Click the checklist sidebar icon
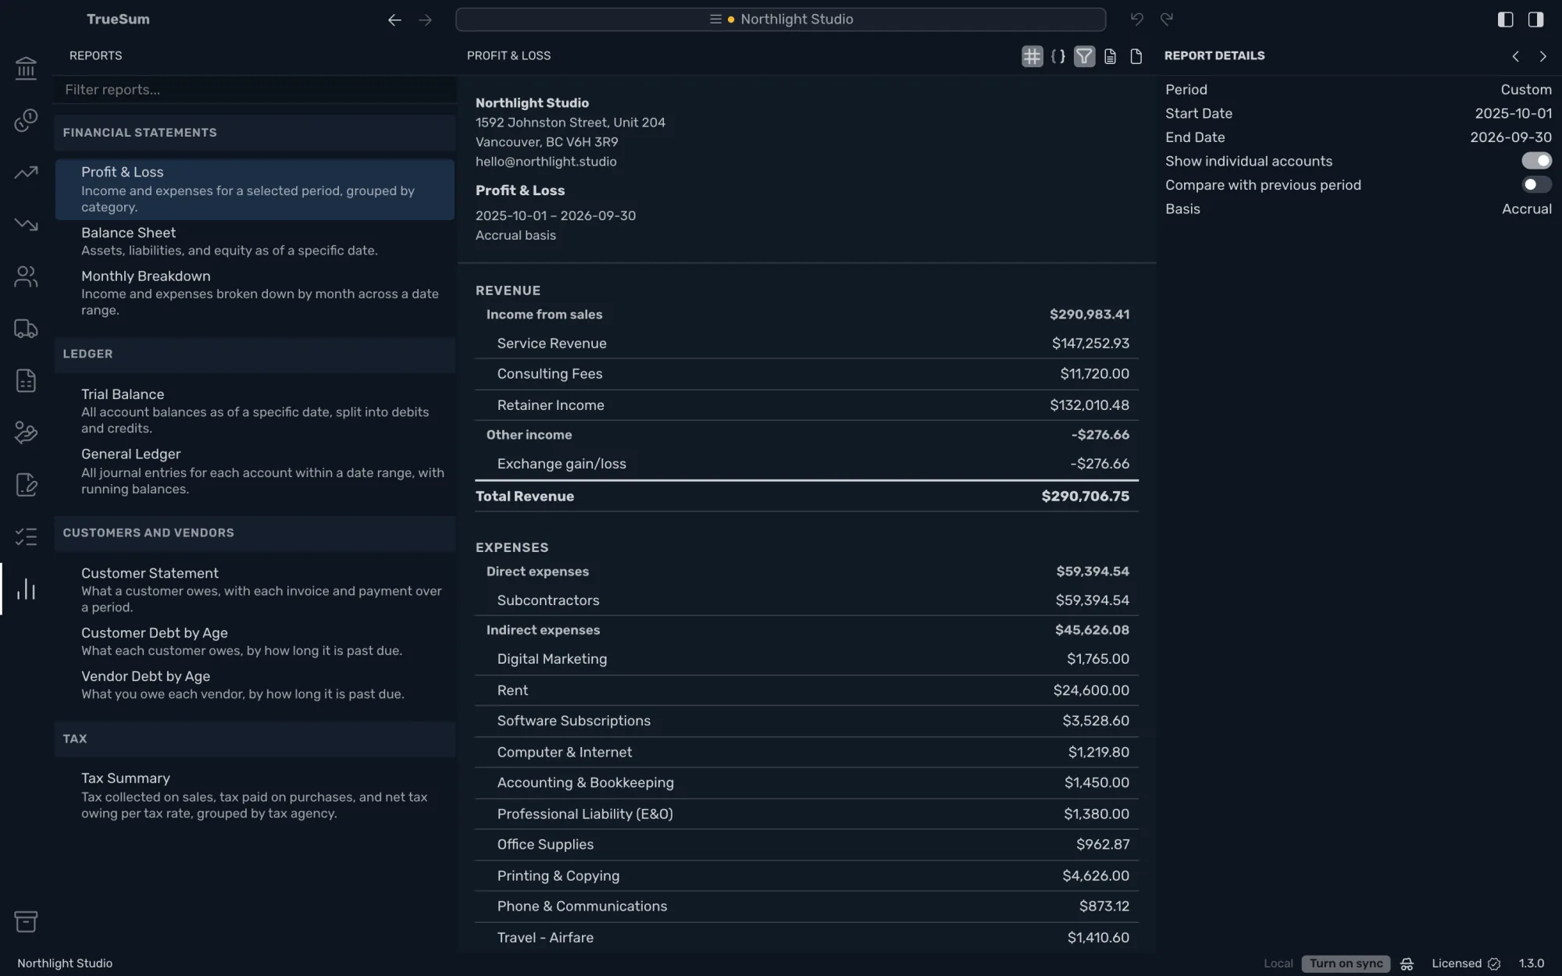The height and width of the screenshot is (976, 1562). [x=26, y=536]
